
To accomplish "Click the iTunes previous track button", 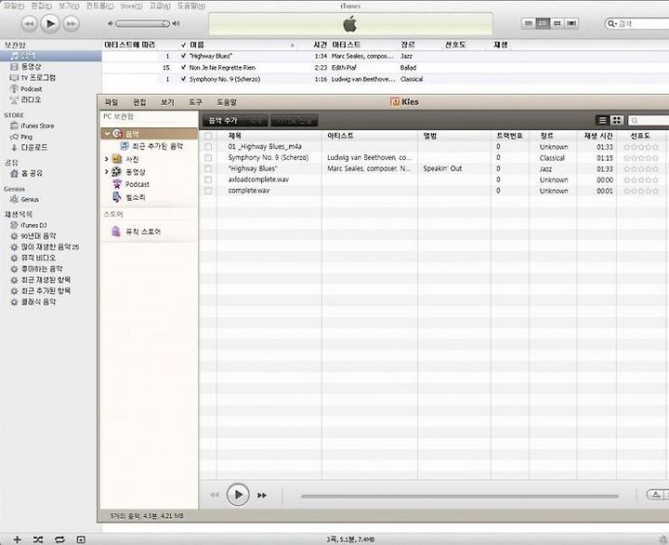I will pos(29,23).
